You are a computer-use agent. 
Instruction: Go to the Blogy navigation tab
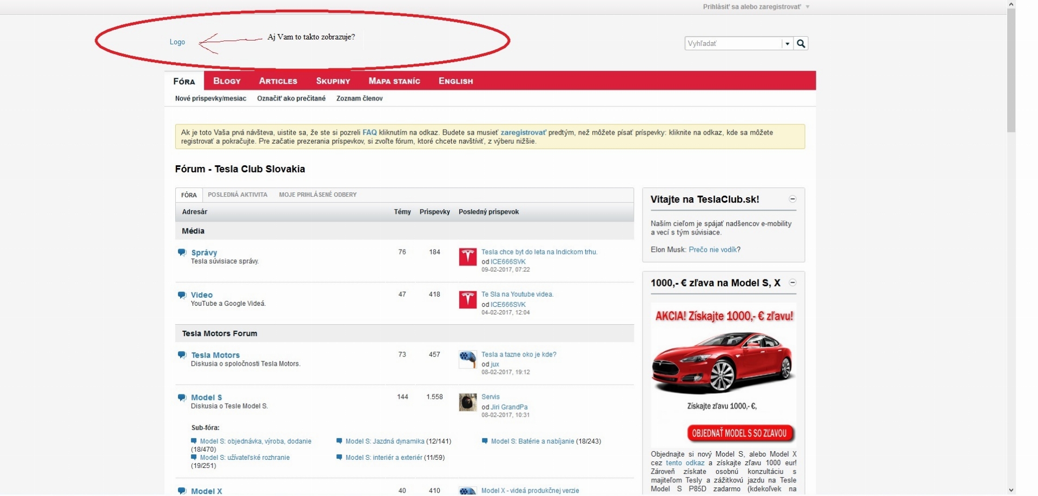click(227, 81)
